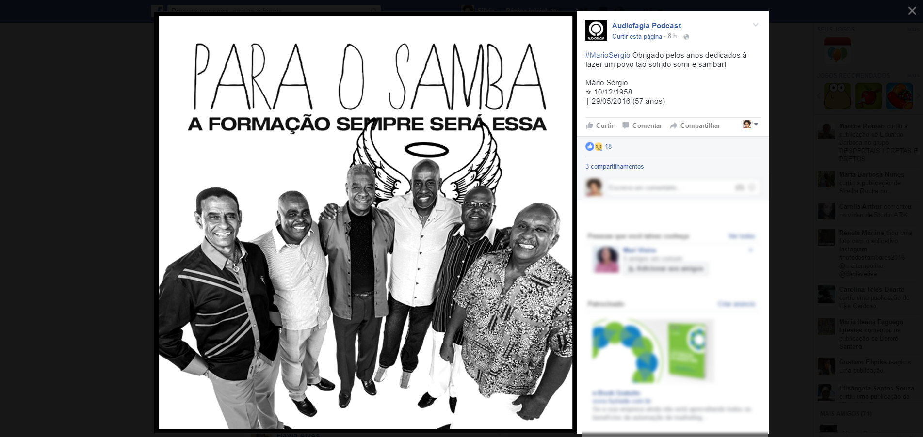View the 3 compartilhamentos link

(x=615, y=166)
